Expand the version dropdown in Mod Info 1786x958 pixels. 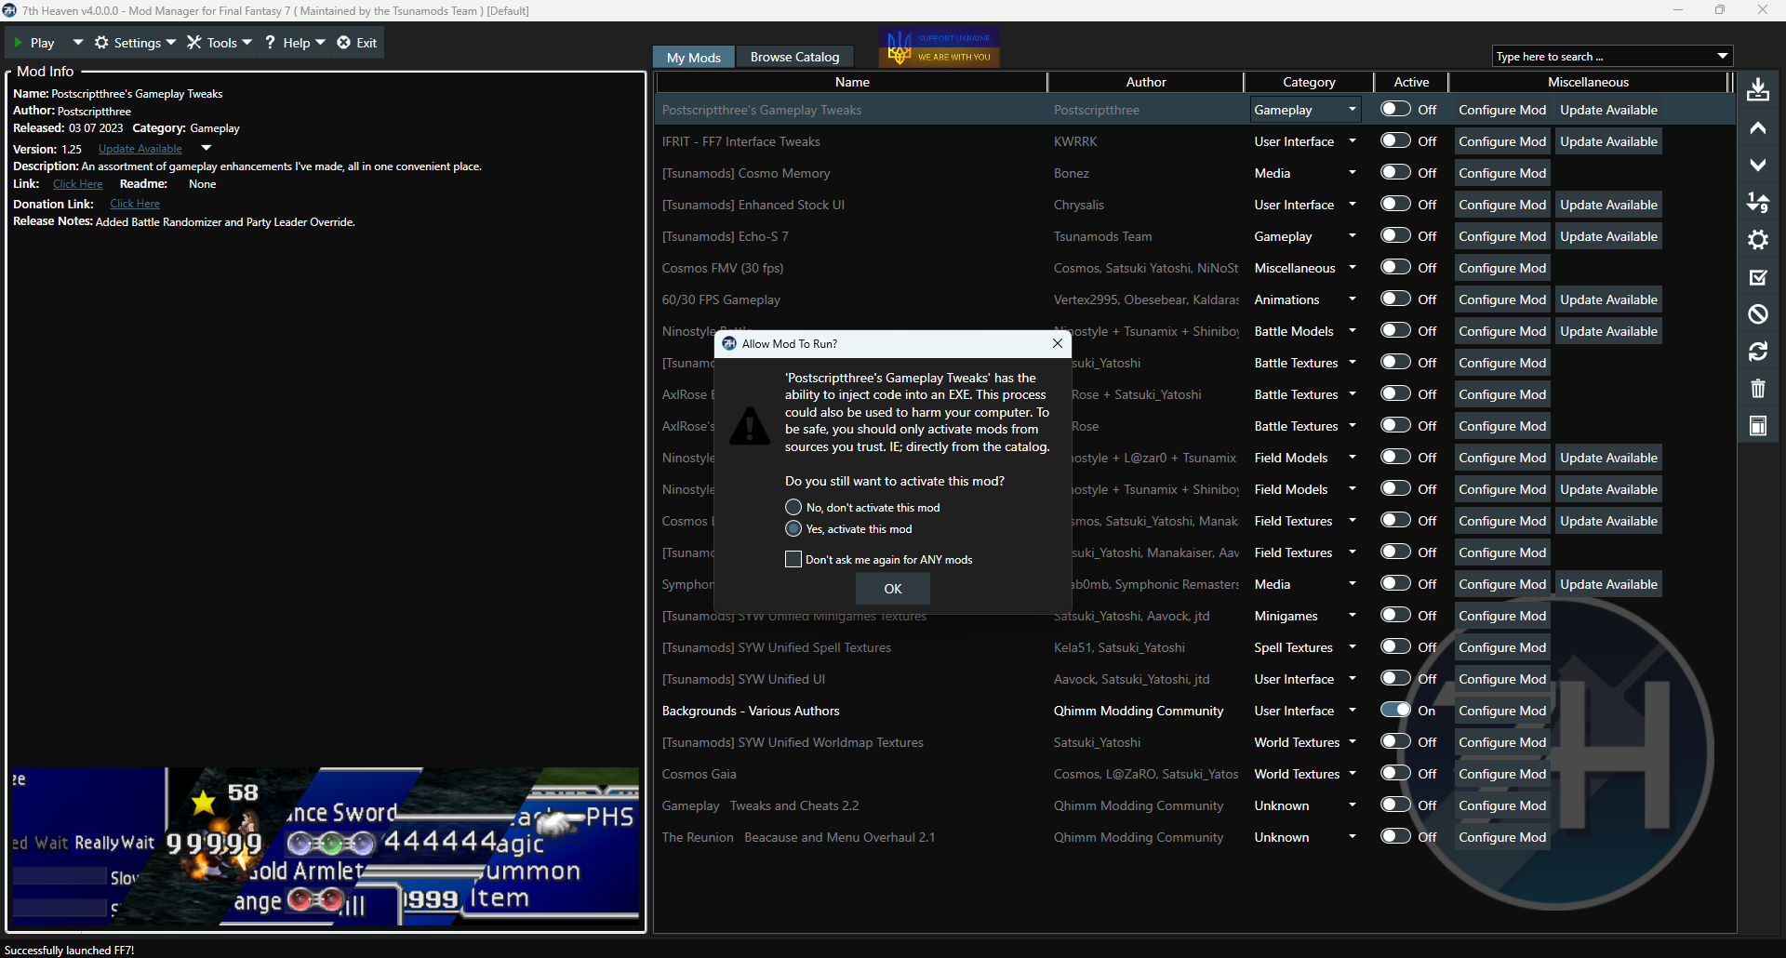click(x=207, y=148)
